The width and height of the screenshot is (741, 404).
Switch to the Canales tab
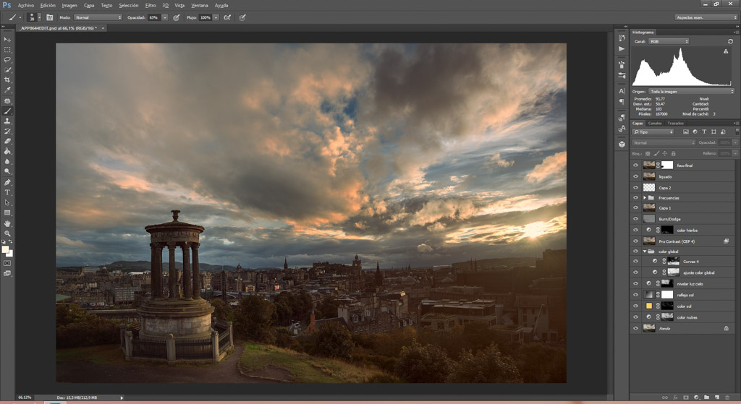[654, 123]
